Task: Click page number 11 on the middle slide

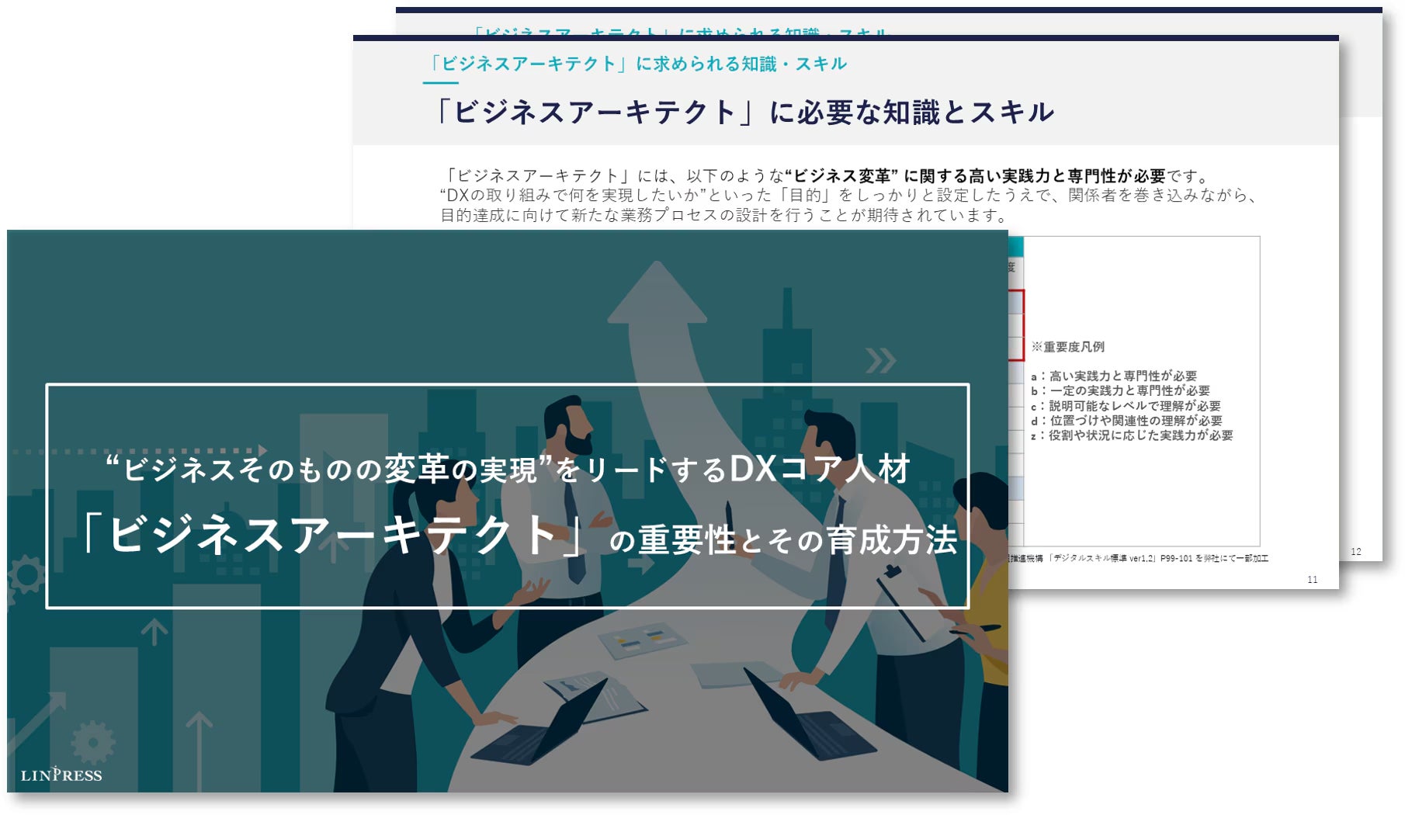Action: pos(1313,580)
